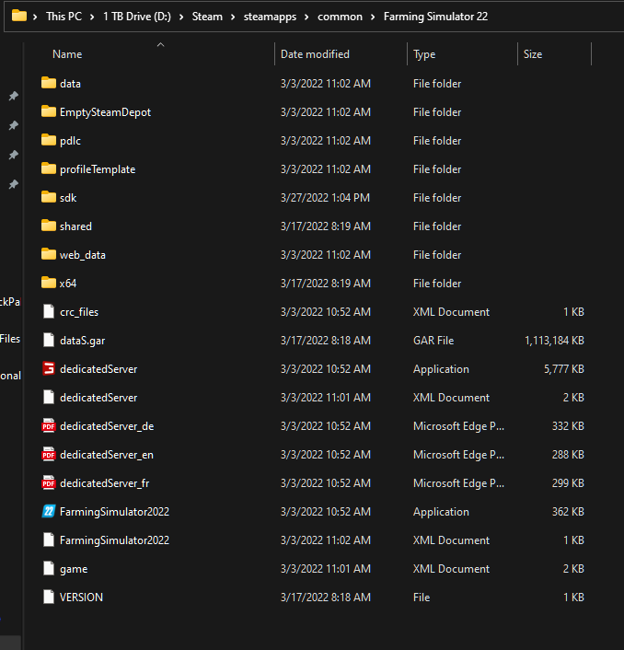Screen dimensions: 624x650
Task: Click the 1,113,184 KB size value
Action: point(554,341)
